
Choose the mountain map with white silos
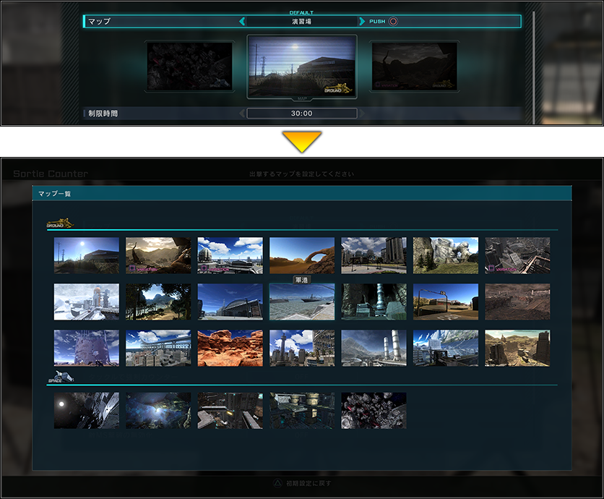coord(374,348)
